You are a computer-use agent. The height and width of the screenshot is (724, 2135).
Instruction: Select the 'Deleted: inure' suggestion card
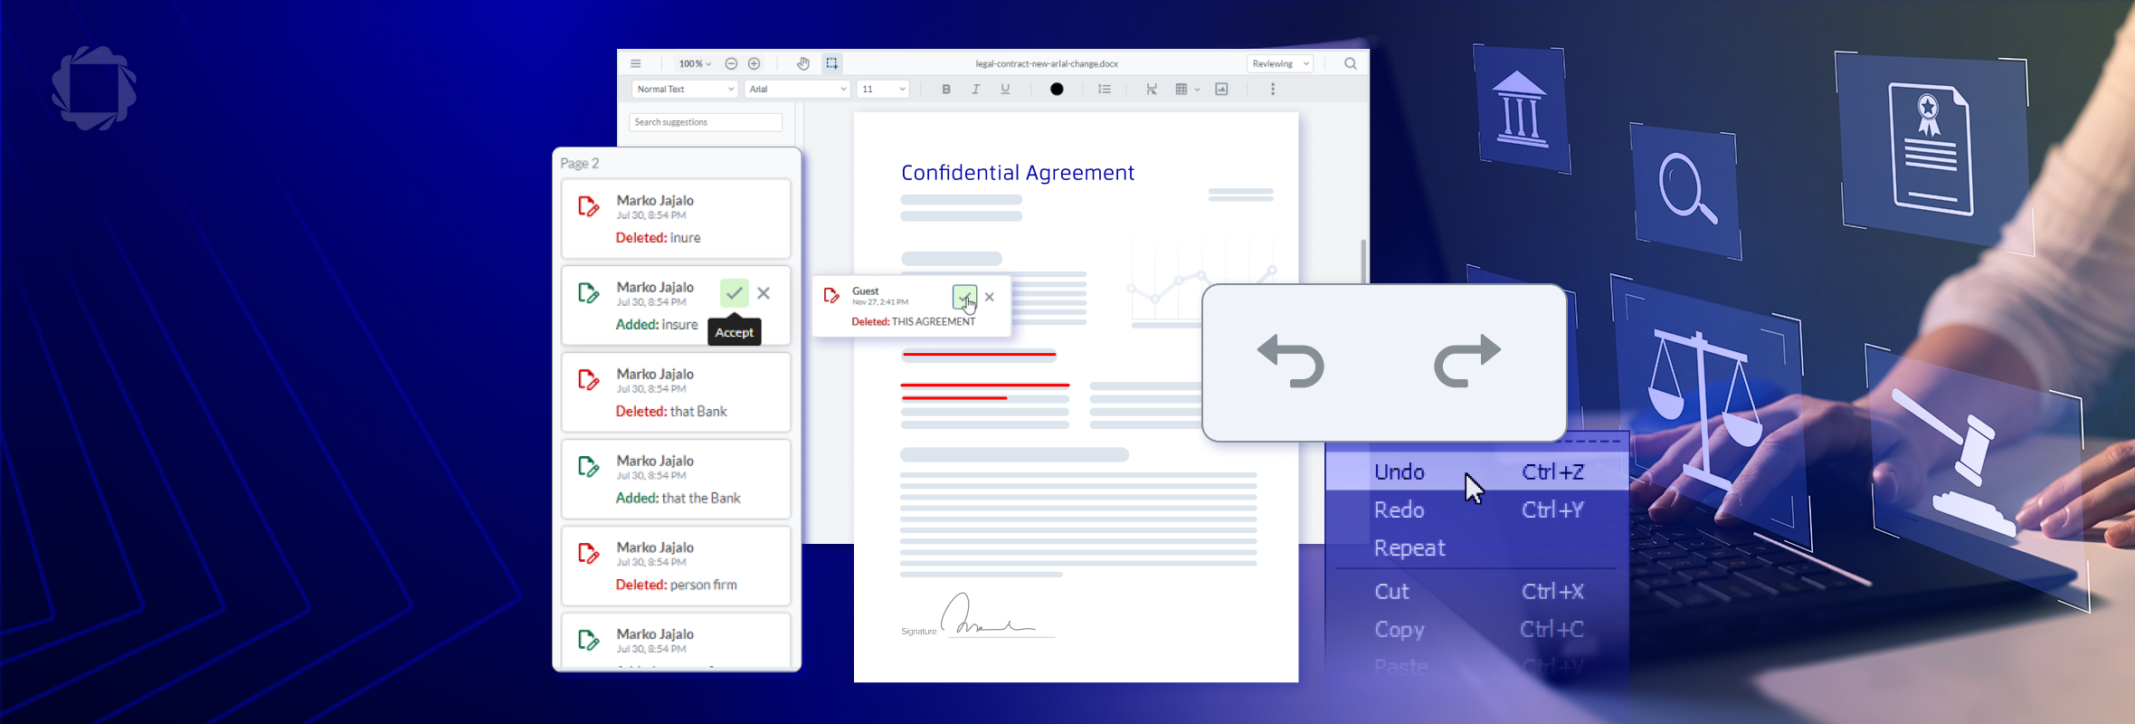coord(676,219)
